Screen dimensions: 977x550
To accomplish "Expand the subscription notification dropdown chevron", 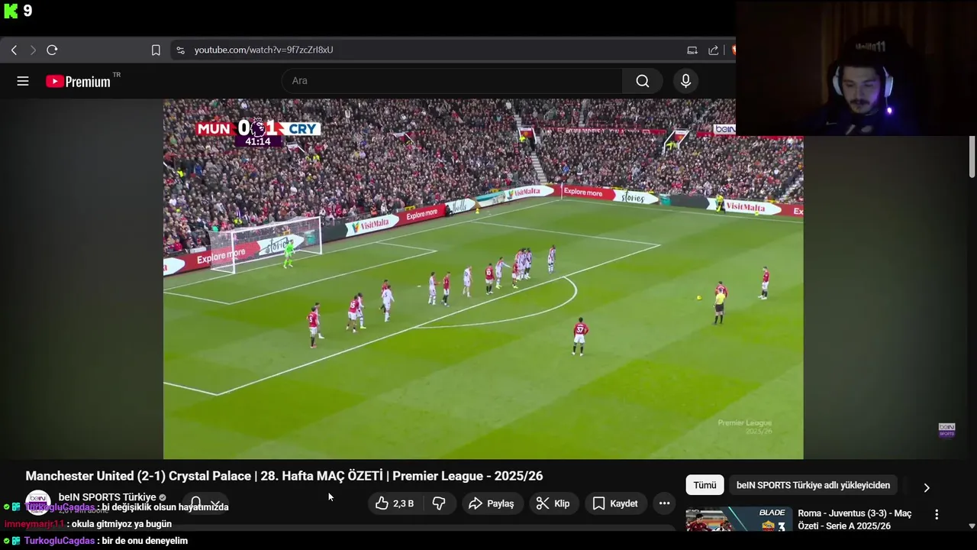I will pyautogui.click(x=216, y=504).
